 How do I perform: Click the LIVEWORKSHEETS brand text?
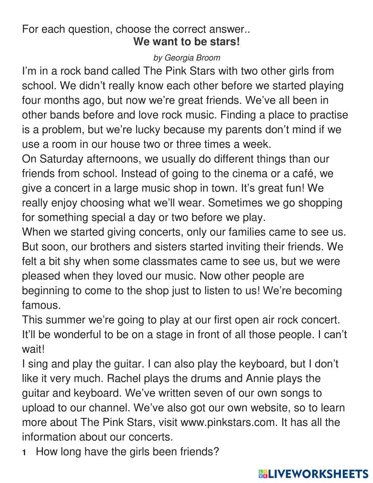[x=318, y=474]
